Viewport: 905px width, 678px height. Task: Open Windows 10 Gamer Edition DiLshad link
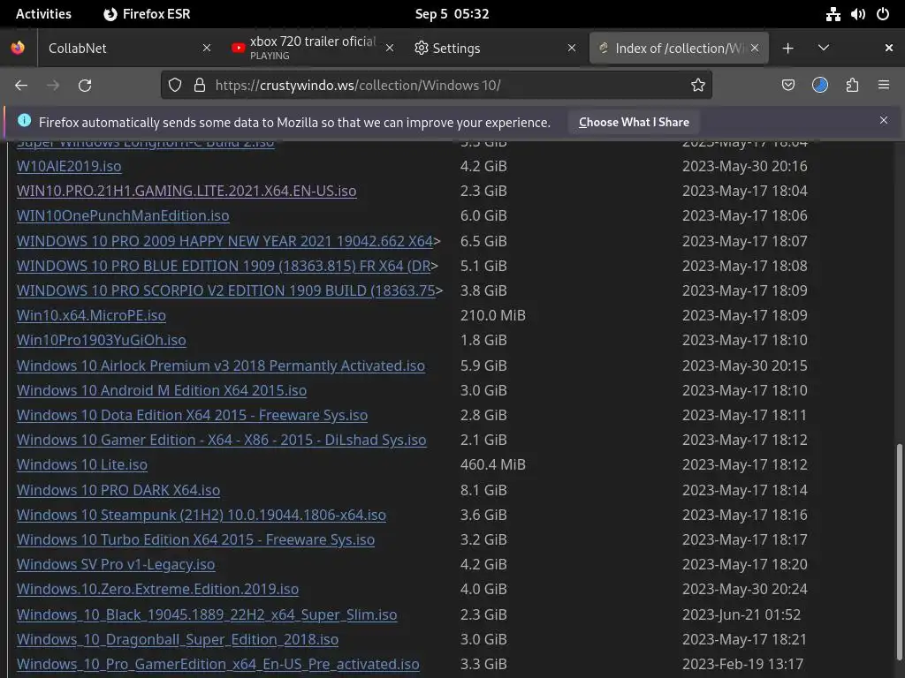click(x=222, y=440)
